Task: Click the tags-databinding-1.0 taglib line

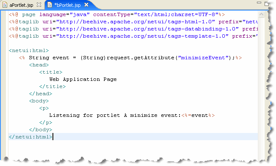Action: 133,29
